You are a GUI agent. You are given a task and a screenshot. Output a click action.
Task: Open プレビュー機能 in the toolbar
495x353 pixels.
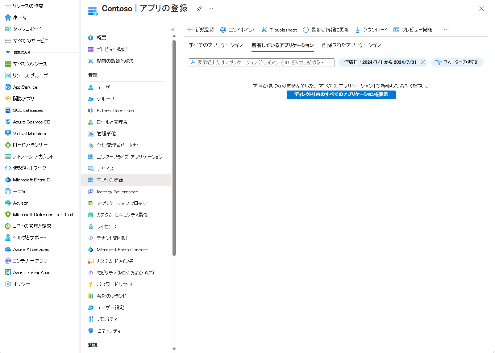(413, 30)
